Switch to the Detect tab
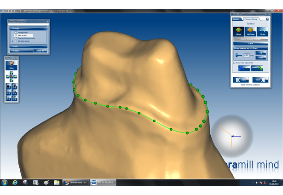The image size is (283, 195). tap(237, 19)
